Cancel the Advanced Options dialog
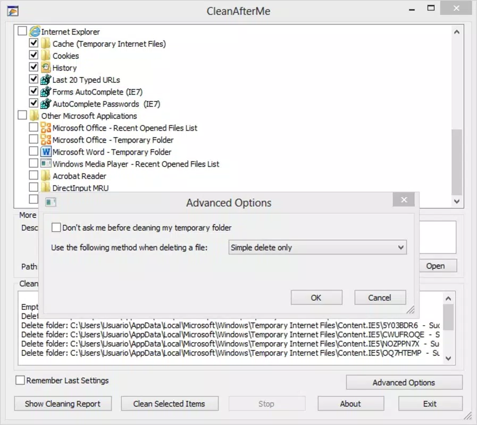Image resolution: width=477 pixels, height=425 pixels. tap(380, 297)
